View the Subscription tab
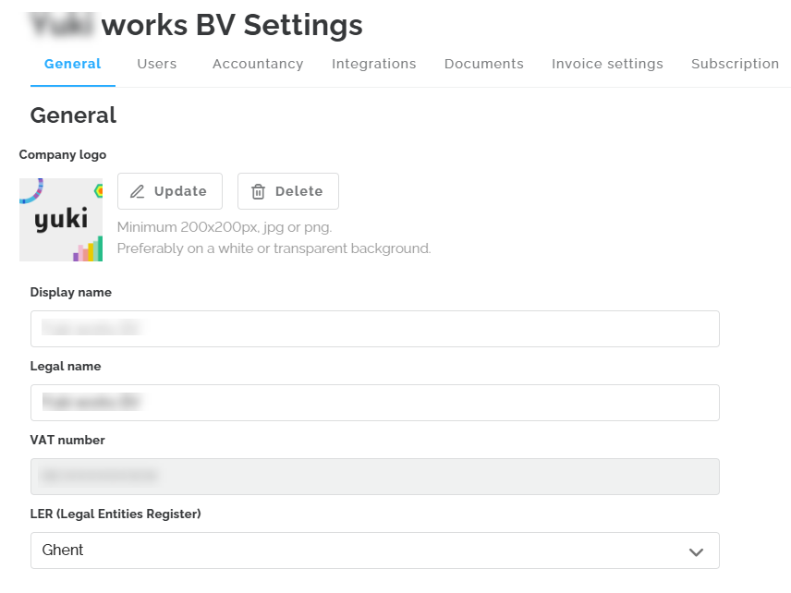This screenshot has width=791, height=593. 735,64
